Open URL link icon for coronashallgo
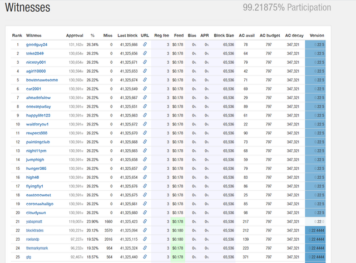This screenshot has height=263, width=356. (x=145, y=204)
